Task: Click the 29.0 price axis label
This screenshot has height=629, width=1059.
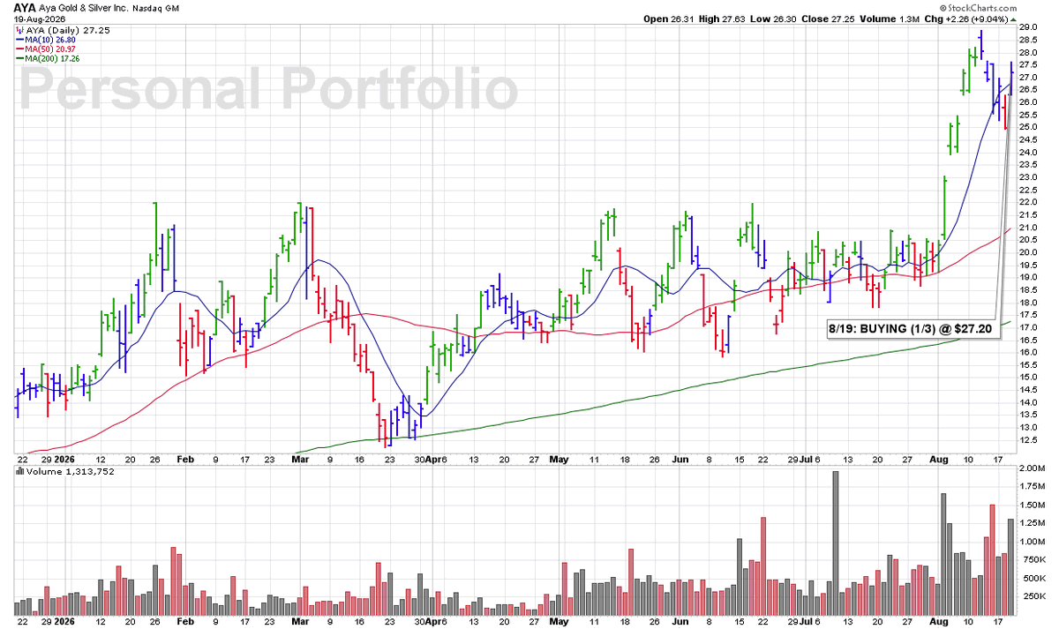Action: click(x=1028, y=27)
